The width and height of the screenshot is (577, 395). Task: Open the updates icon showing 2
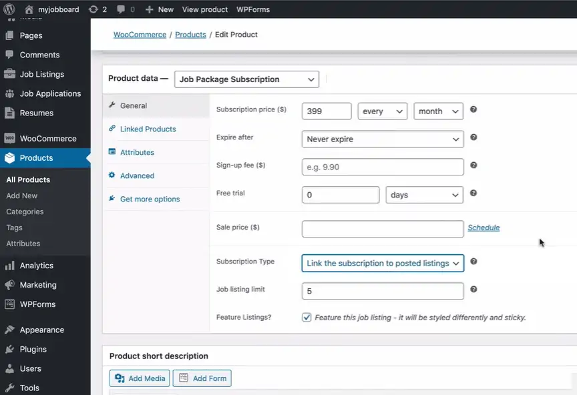[x=93, y=9]
